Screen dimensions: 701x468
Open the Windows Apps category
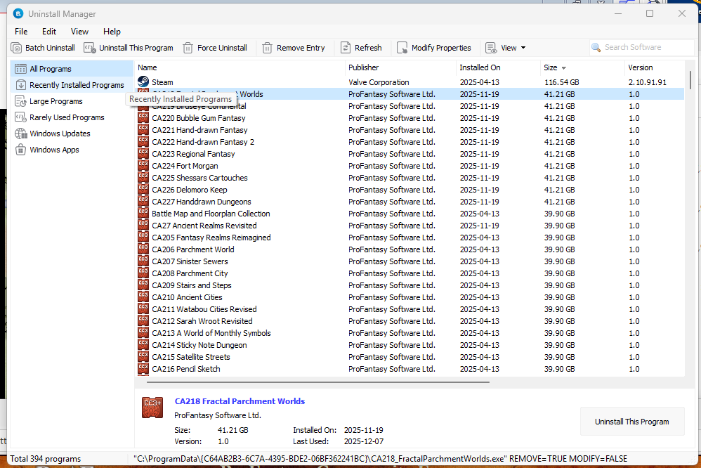pos(54,150)
